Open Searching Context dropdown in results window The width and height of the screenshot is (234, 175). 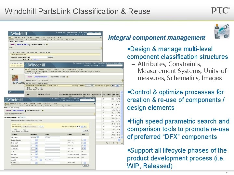click(x=88, y=86)
